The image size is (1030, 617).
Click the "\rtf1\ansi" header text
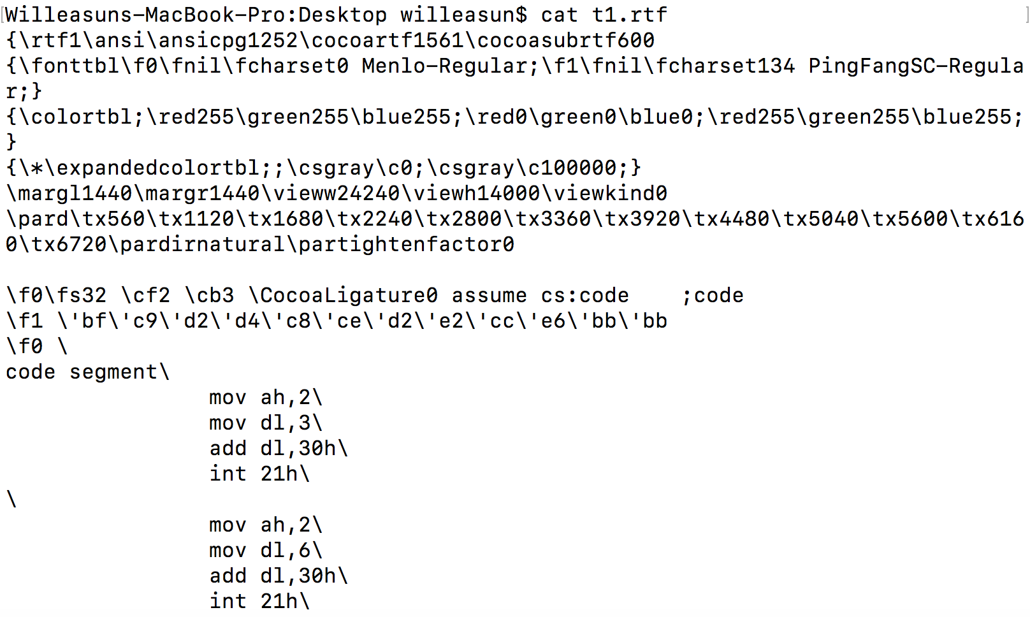coord(82,40)
